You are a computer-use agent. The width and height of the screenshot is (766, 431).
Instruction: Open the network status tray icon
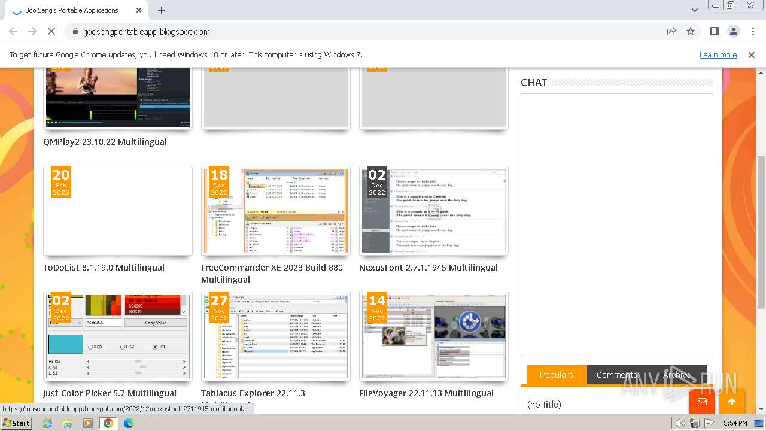click(x=695, y=423)
